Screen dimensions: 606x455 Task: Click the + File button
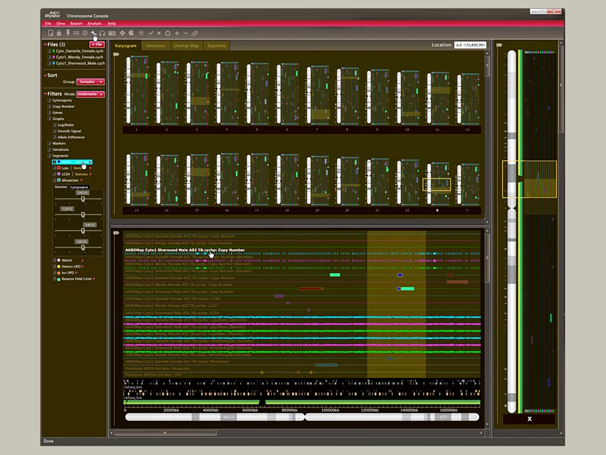(97, 44)
